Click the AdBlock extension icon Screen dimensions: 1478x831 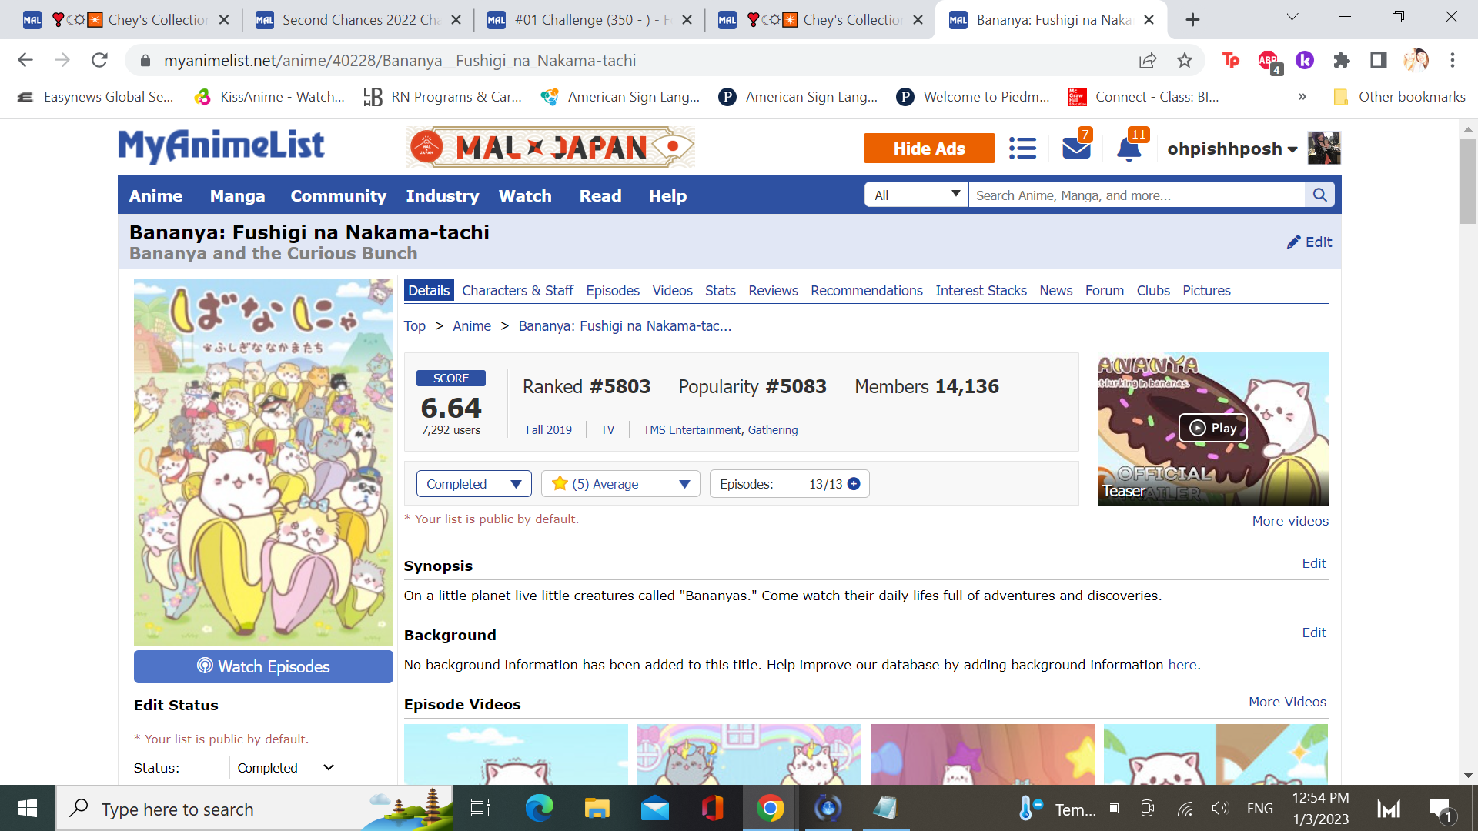pos(1269,61)
